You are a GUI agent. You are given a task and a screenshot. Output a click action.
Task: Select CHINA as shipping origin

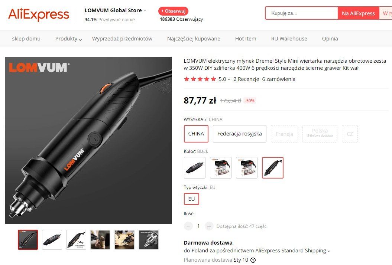pos(196,134)
